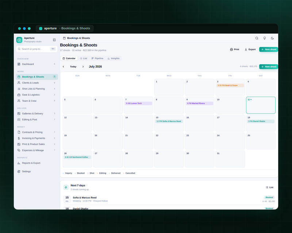Switch to the Pipeline tab
This screenshot has width=292, height=233.
pyautogui.click(x=97, y=58)
